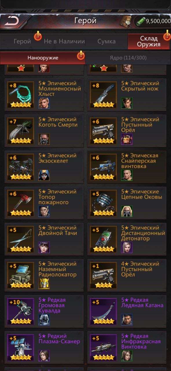Open the Ядро (114/300) sub-tab
The width and height of the screenshot is (171, 371).
128,58
